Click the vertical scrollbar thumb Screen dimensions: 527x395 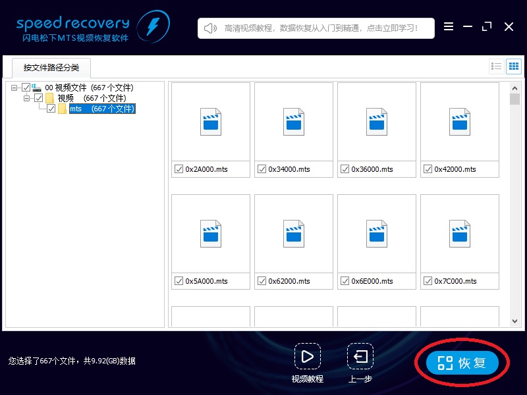tap(514, 99)
